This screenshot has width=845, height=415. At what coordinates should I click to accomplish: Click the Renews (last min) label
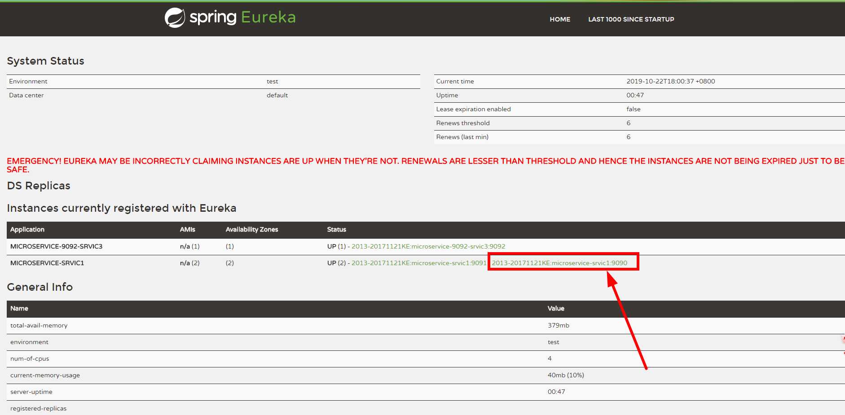click(x=462, y=137)
